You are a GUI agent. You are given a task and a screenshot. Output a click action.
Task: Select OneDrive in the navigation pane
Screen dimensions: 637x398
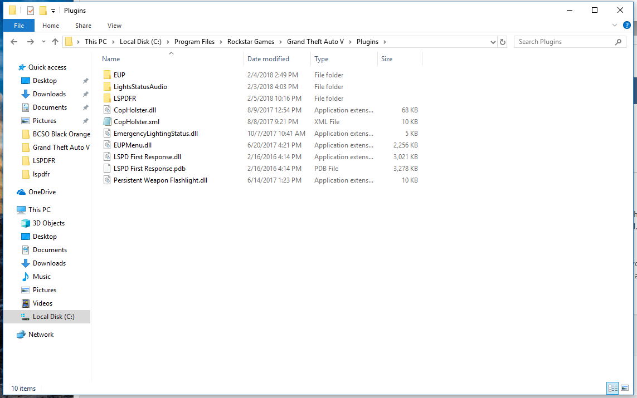[x=42, y=192]
